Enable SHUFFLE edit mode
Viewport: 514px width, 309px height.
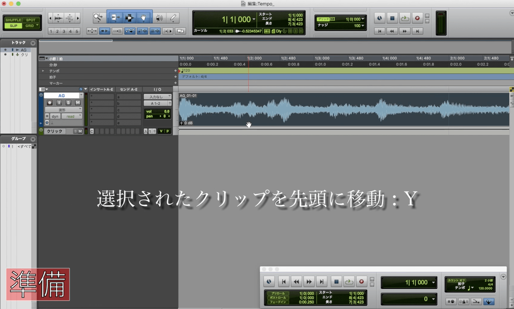point(13,20)
